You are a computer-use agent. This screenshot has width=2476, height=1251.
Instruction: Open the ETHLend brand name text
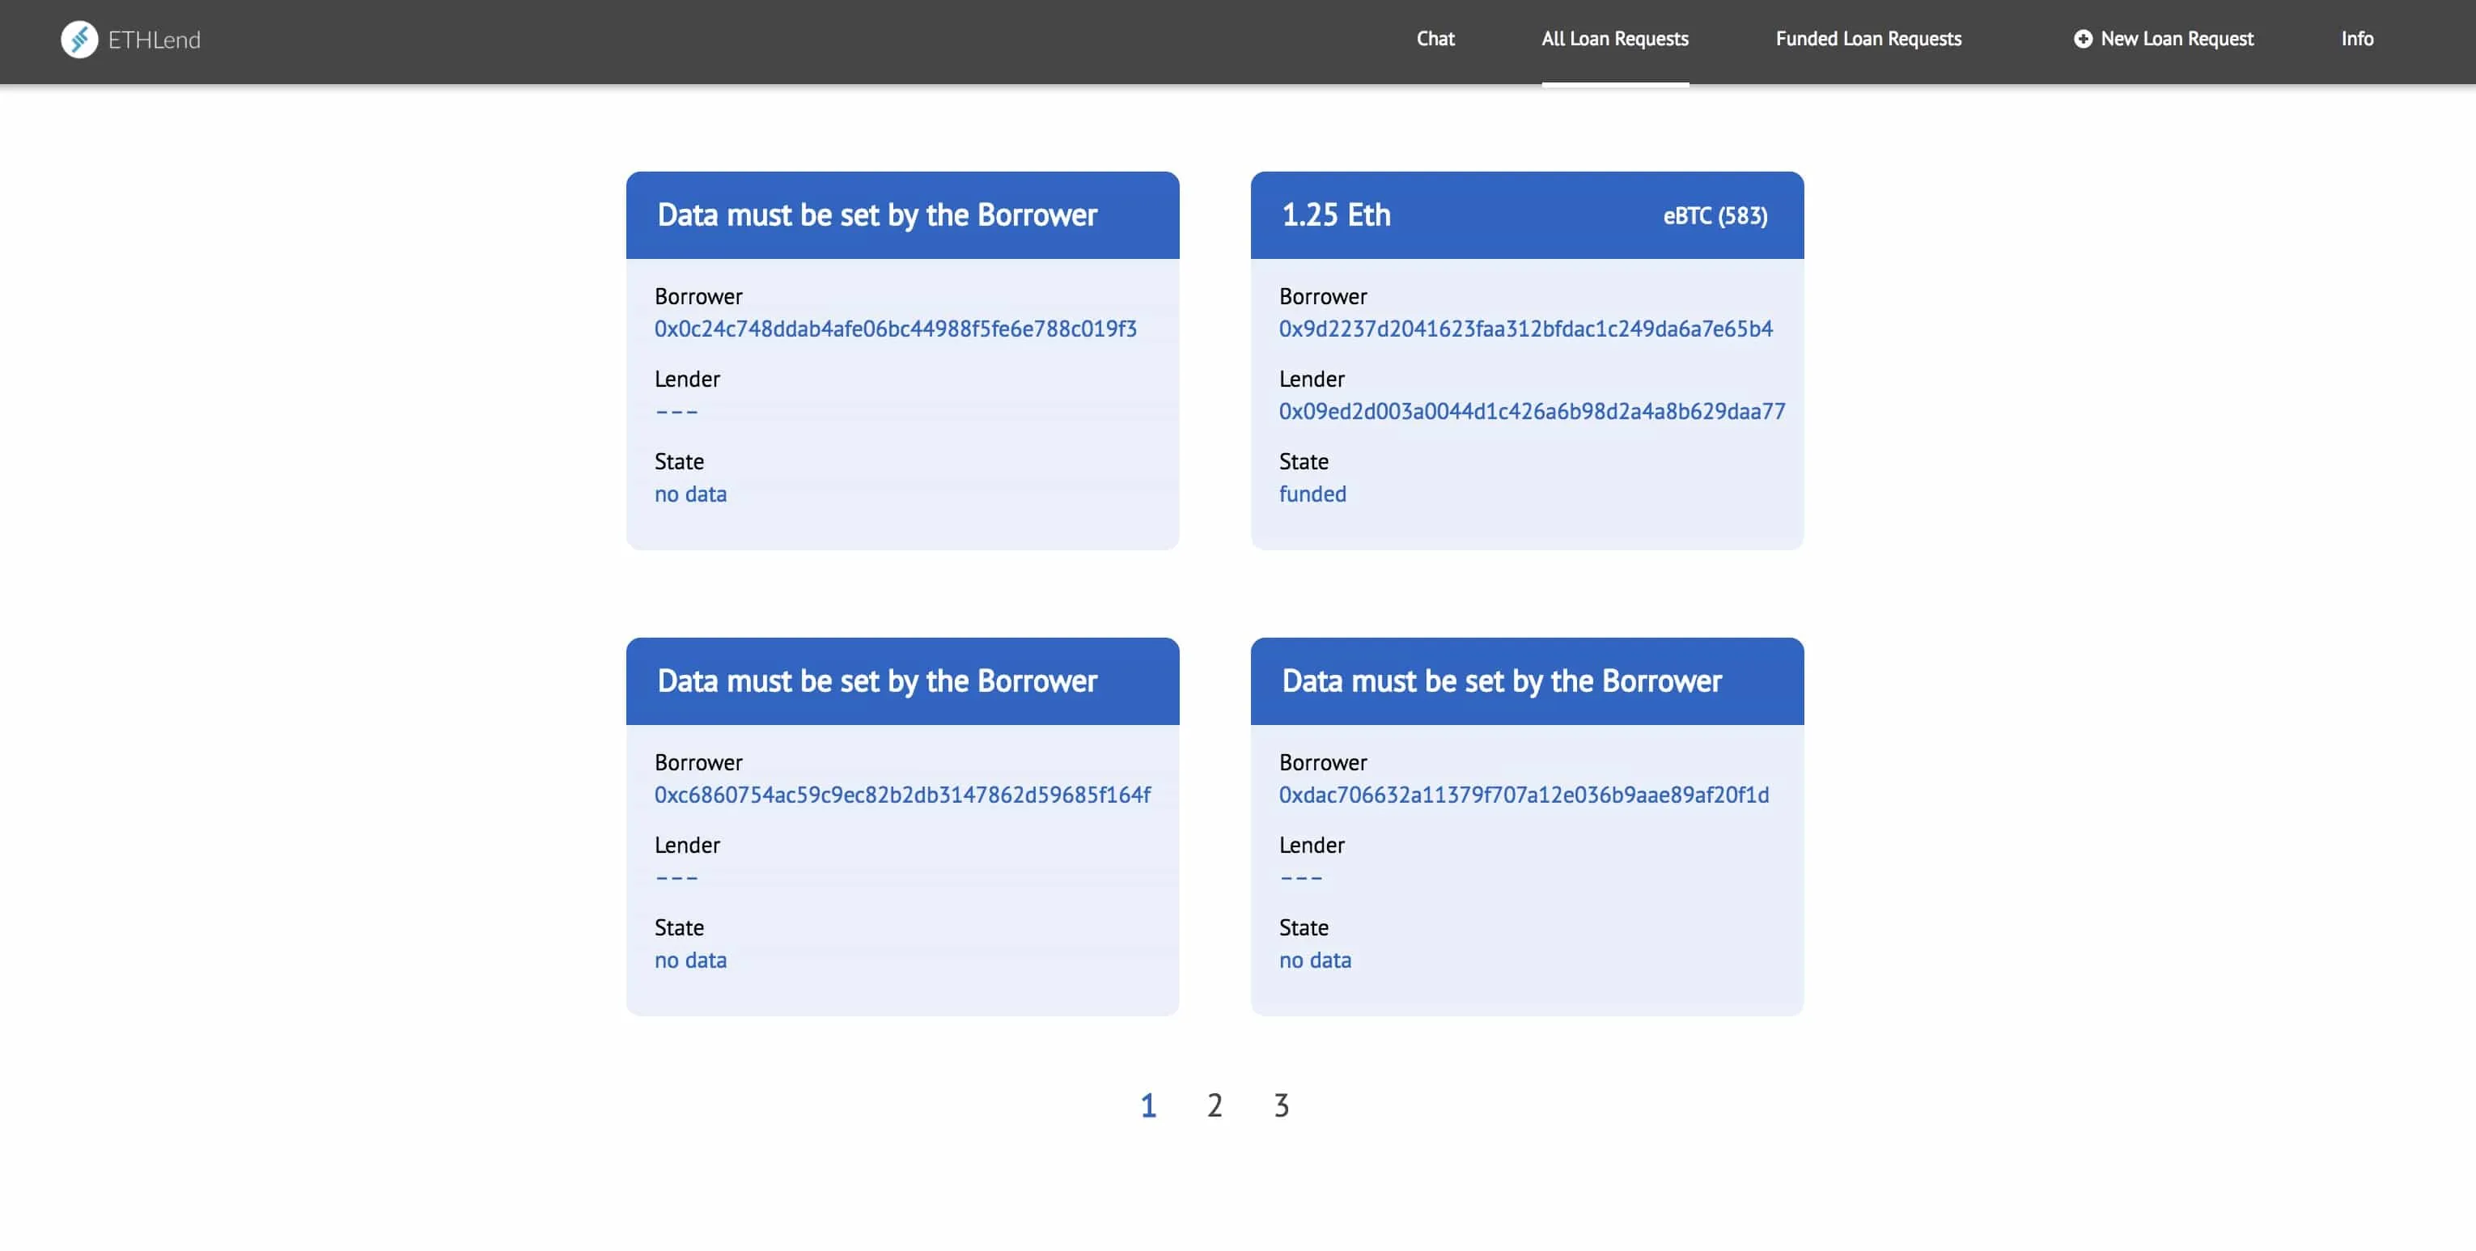tap(154, 40)
